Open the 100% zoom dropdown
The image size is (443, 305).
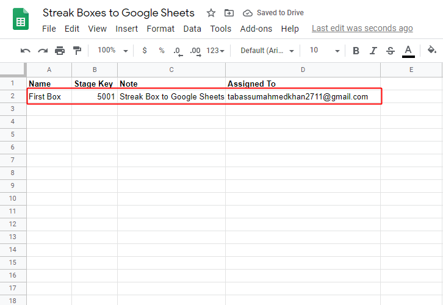[113, 51]
